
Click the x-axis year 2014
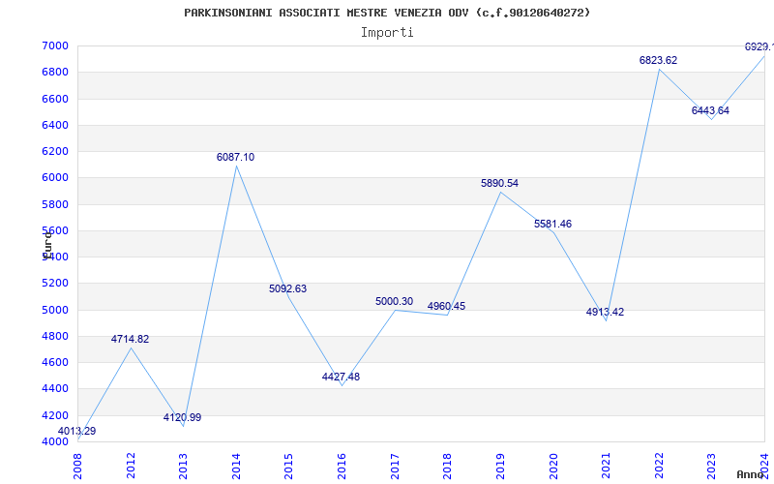pos(236,466)
